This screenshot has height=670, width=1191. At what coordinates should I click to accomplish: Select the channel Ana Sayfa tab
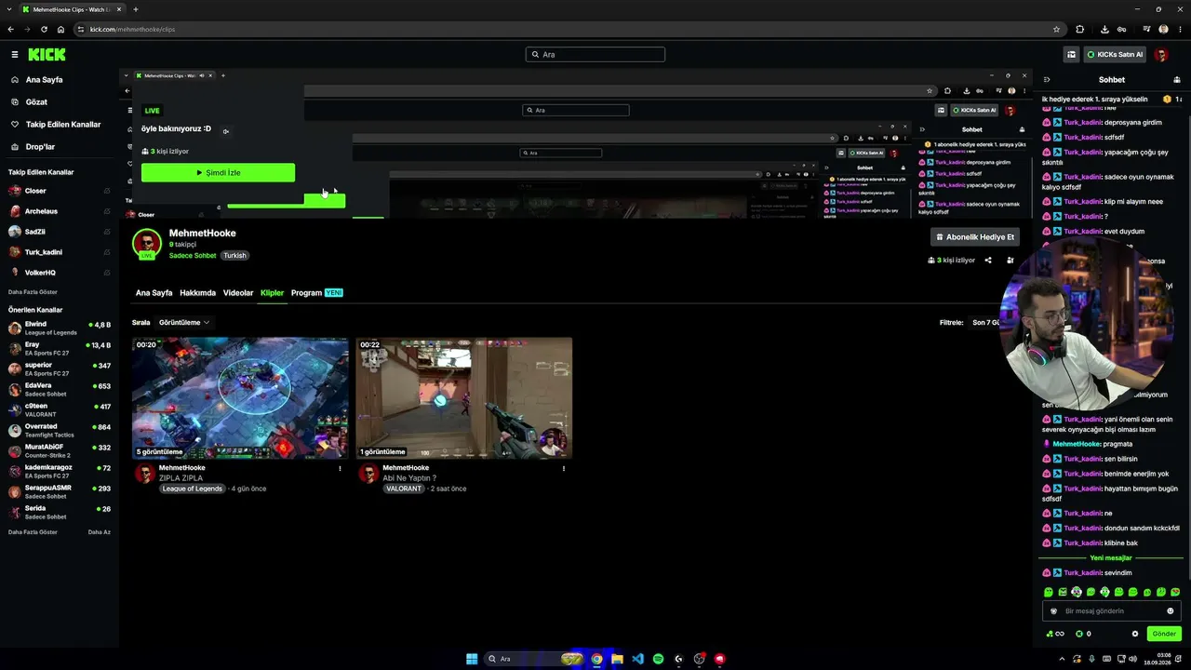click(154, 293)
